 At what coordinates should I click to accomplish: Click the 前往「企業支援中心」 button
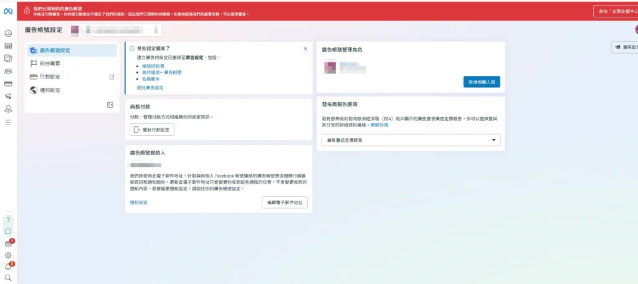pyautogui.click(x=616, y=11)
